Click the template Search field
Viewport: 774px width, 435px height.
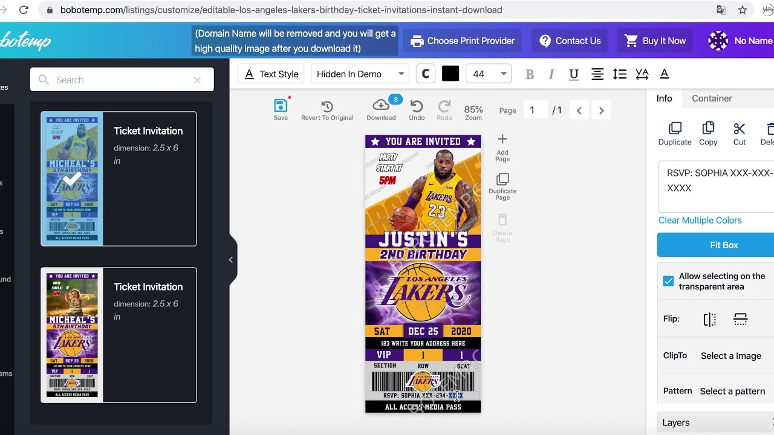click(x=121, y=80)
